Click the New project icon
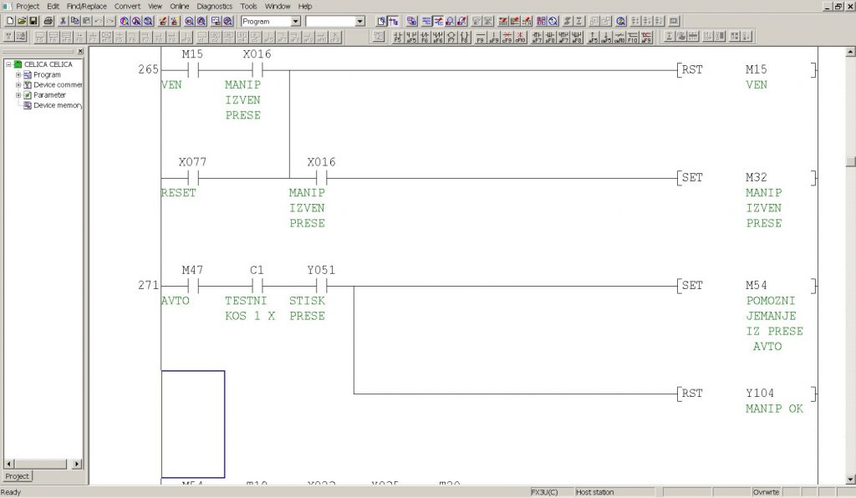The width and height of the screenshot is (856, 498). [10, 21]
